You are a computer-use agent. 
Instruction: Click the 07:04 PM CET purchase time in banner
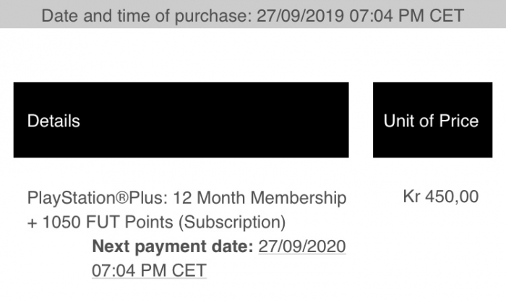(x=406, y=16)
